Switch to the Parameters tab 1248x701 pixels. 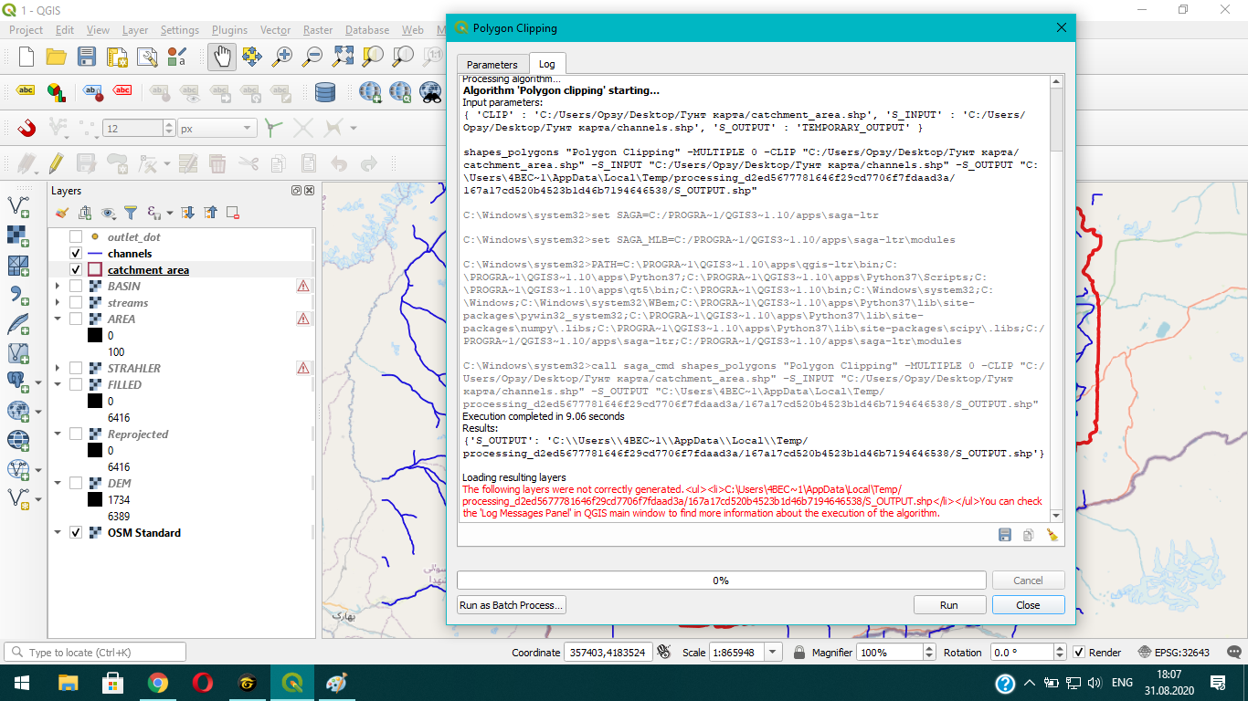click(x=492, y=65)
